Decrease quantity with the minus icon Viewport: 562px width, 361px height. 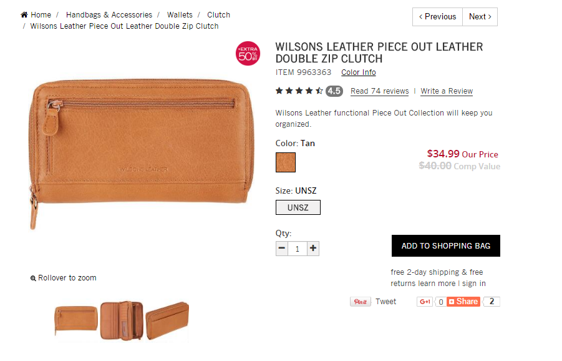[x=282, y=249]
